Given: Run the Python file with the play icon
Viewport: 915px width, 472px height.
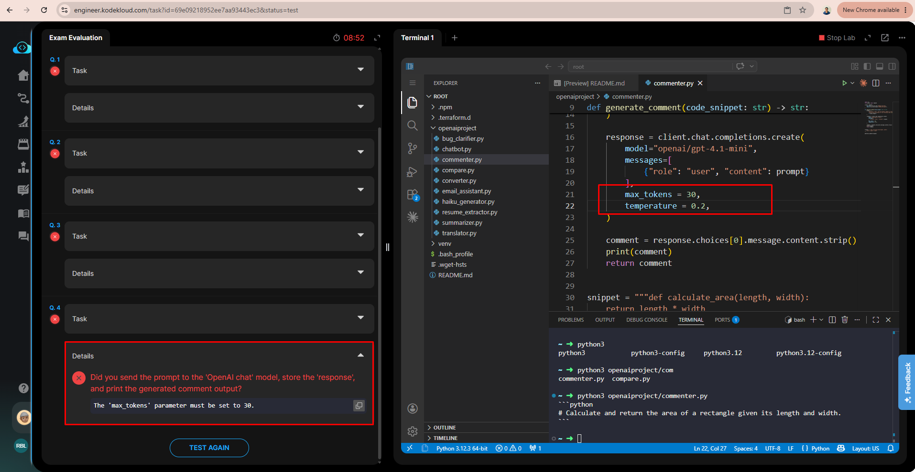Looking at the screenshot, I should (x=844, y=83).
